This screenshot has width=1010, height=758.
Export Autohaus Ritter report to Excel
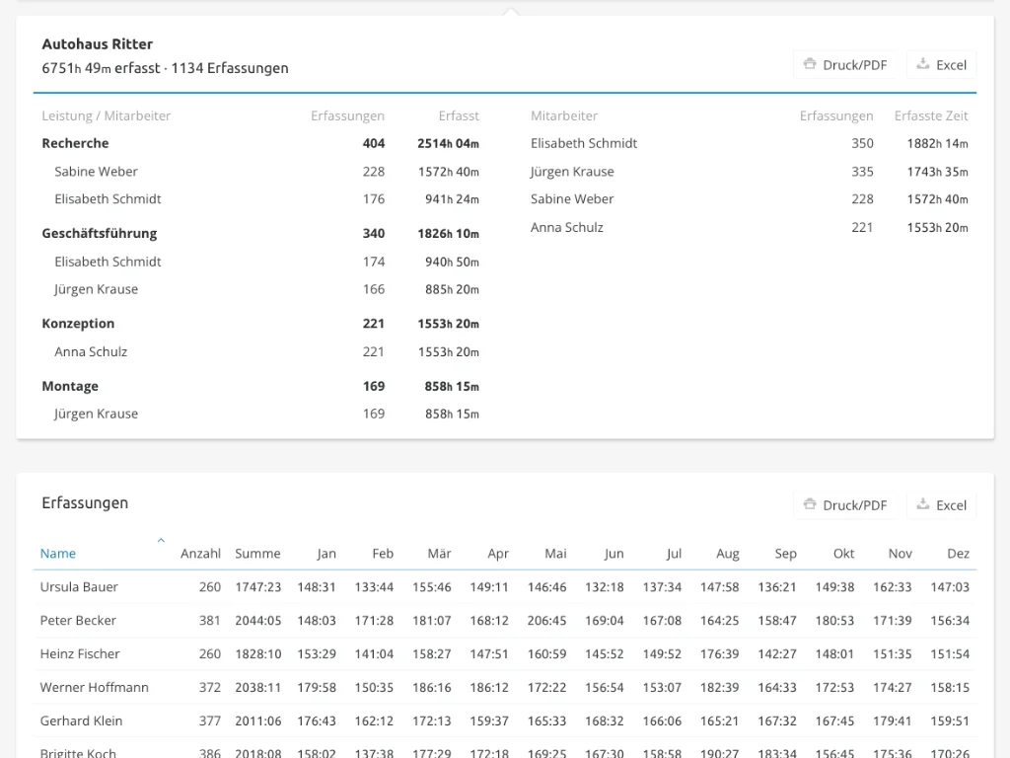point(941,64)
